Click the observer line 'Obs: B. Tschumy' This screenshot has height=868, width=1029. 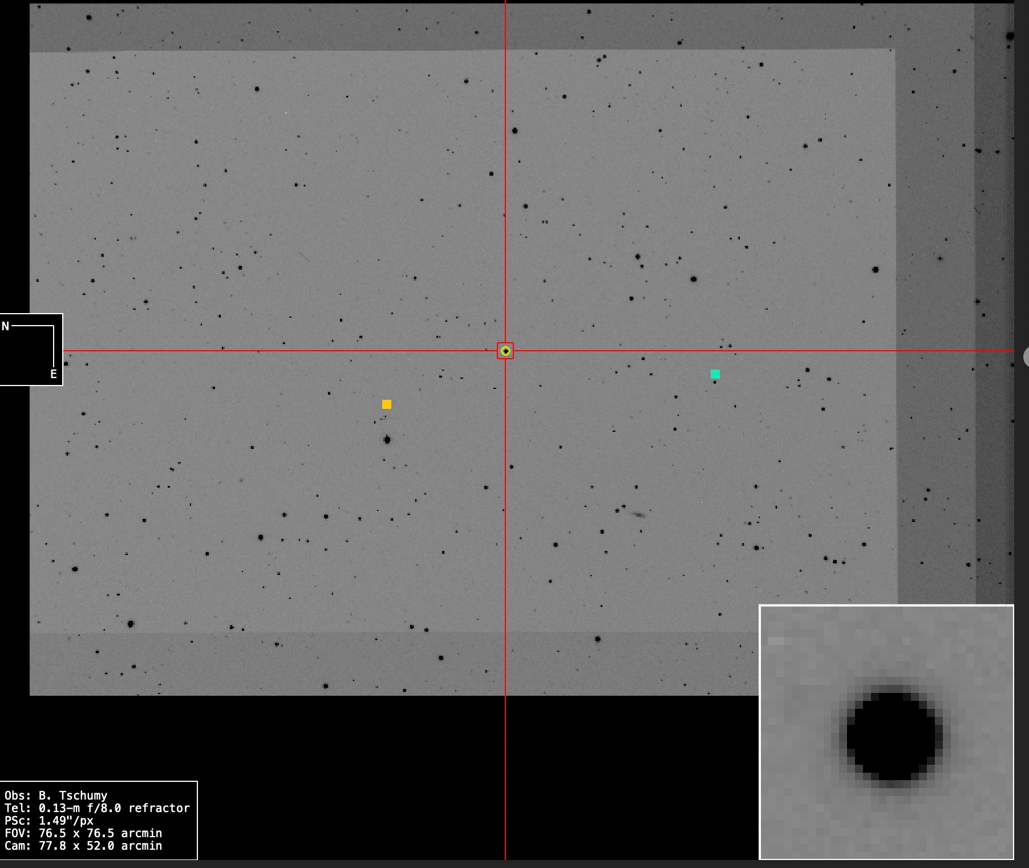pyautogui.click(x=56, y=796)
